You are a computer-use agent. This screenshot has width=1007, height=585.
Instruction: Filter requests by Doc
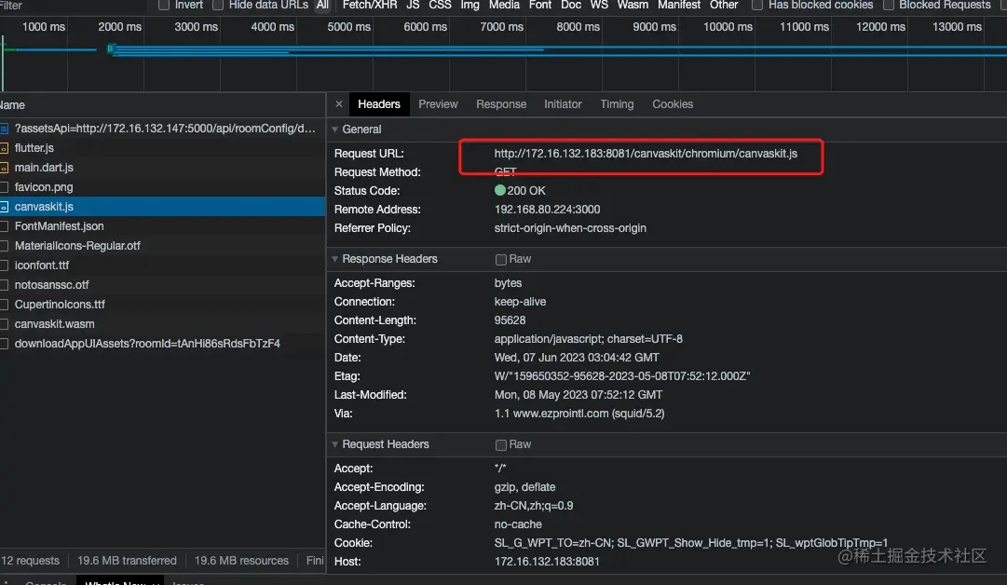click(x=571, y=6)
